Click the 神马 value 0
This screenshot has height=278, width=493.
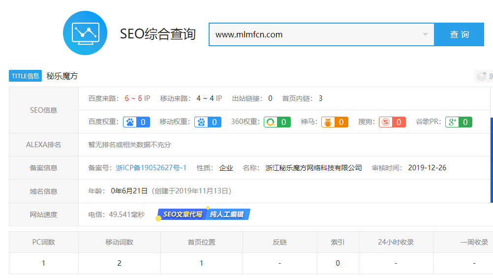(341, 122)
